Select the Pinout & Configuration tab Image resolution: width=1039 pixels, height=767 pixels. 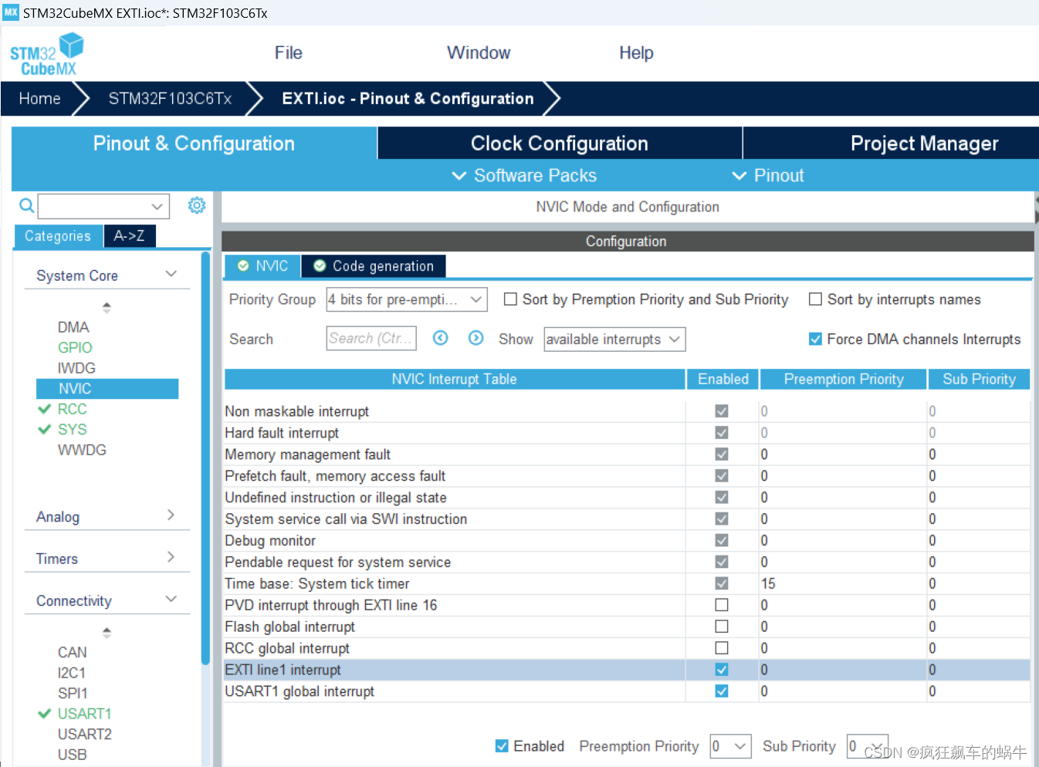(194, 144)
